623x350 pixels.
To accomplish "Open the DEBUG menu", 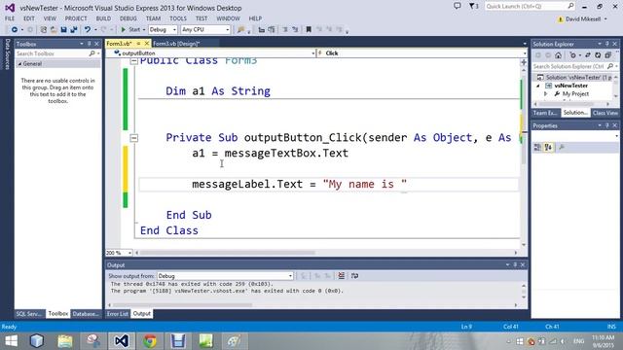I will (x=128, y=18).
